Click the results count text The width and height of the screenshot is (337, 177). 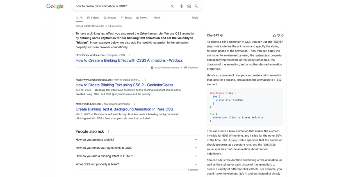(x=99, y=26)
